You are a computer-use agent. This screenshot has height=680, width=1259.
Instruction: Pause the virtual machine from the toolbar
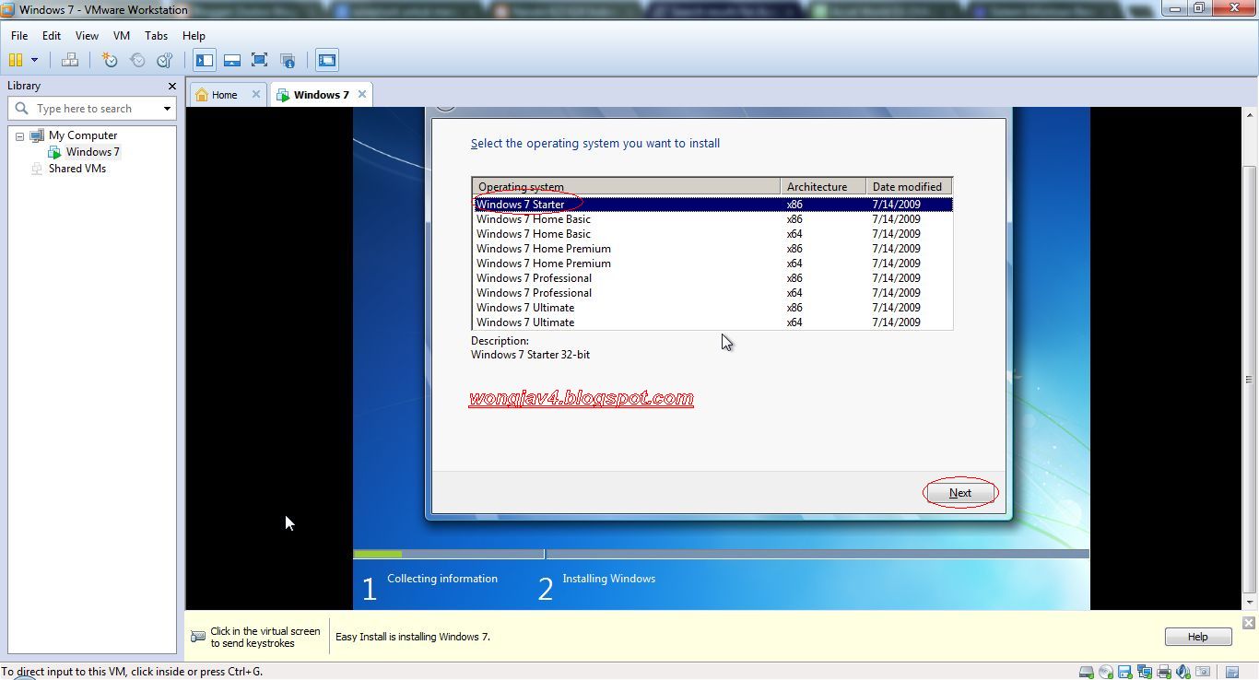[x=16, y=61]
